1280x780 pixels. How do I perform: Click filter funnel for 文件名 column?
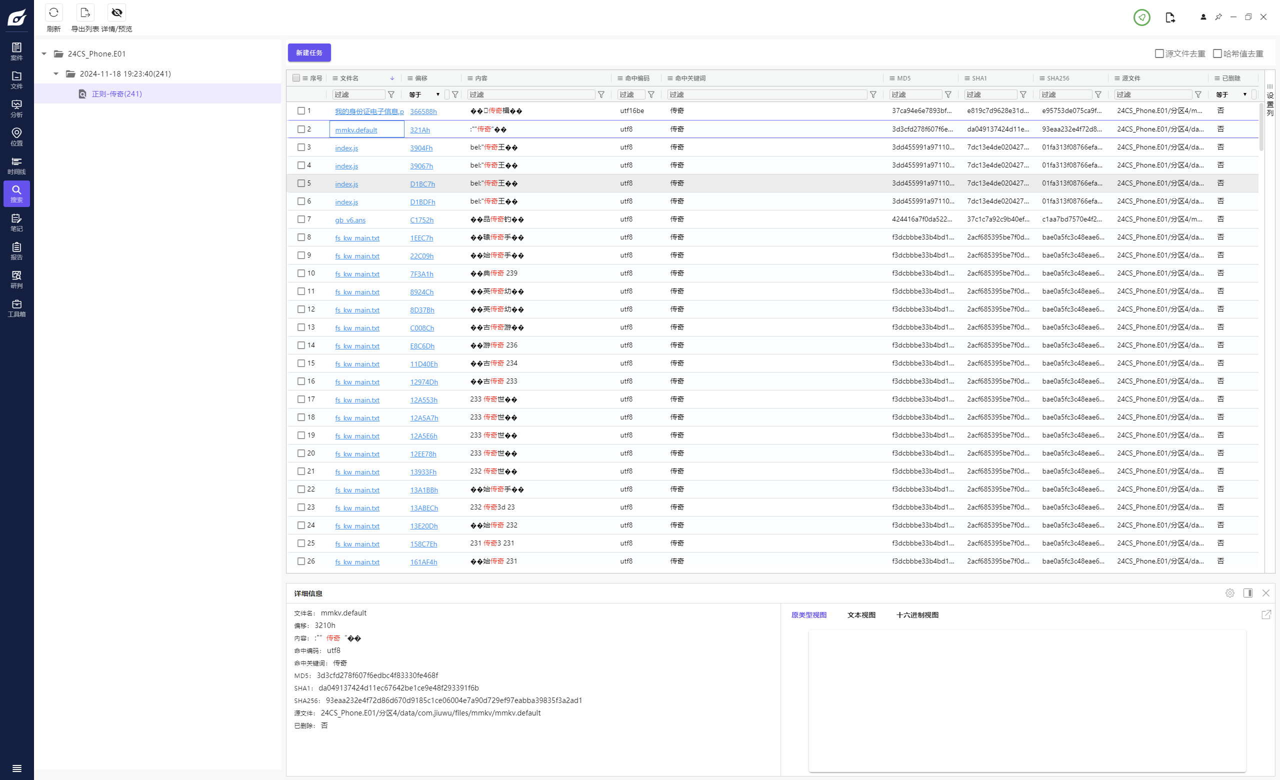tap(391, 94)
